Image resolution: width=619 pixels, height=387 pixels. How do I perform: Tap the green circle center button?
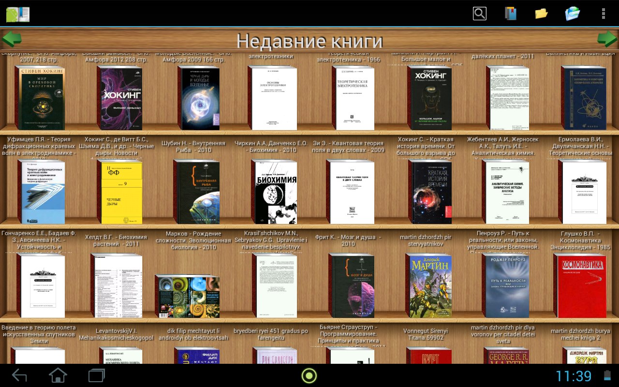point(309,375)
